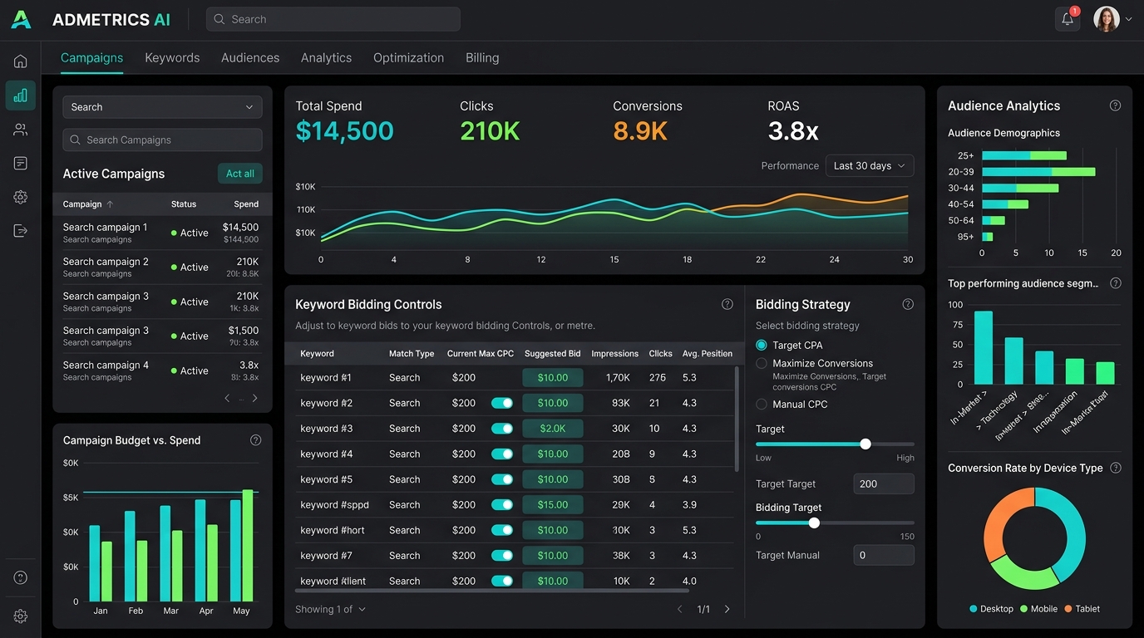Click the magnifier icon in Search Campaigns field

click(76, 140)
